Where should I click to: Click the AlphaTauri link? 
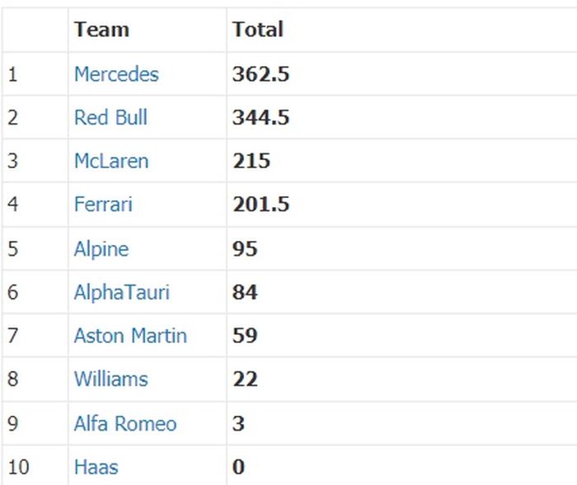point(121,292)
